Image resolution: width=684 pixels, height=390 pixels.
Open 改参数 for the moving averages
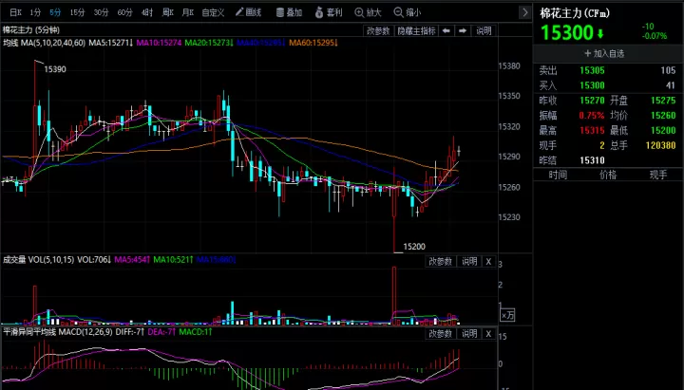pos(378,31)
